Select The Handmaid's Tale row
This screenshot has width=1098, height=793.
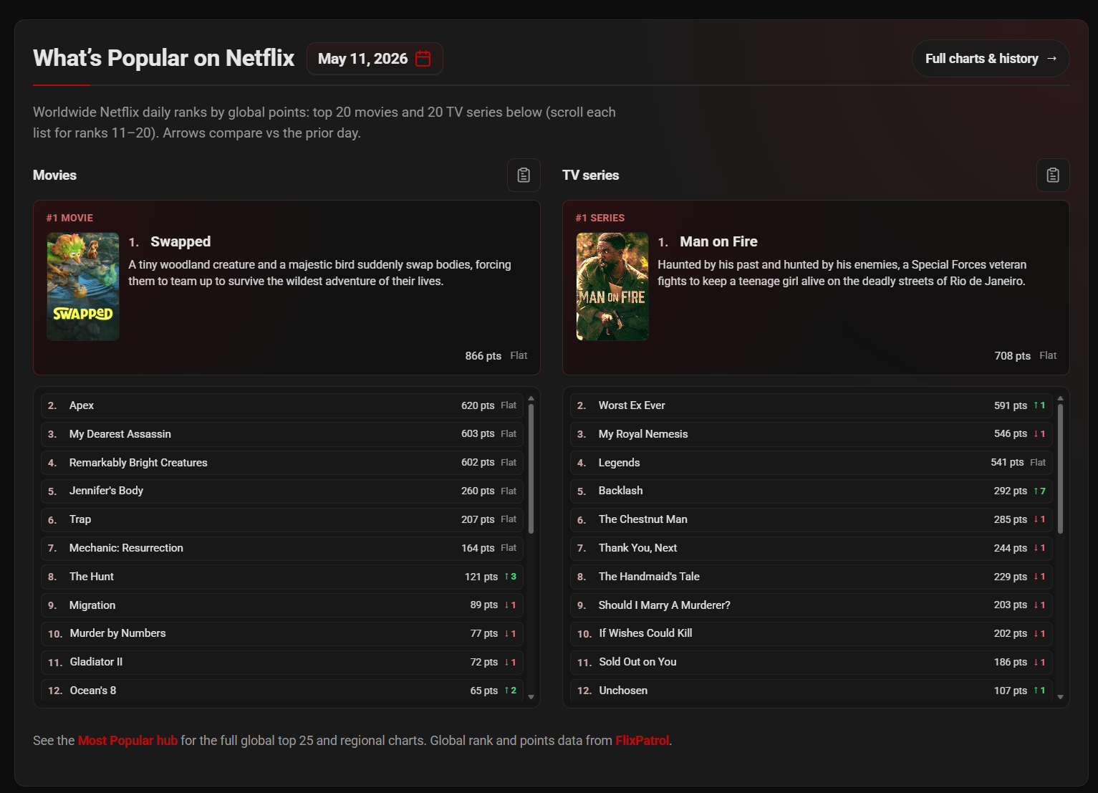[x=812, y=577]
